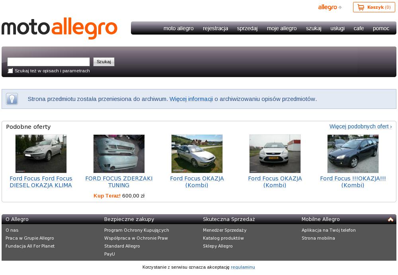
Task: Open silver Ford Focus on grass thumbnail
Action: tap(197, 153)
